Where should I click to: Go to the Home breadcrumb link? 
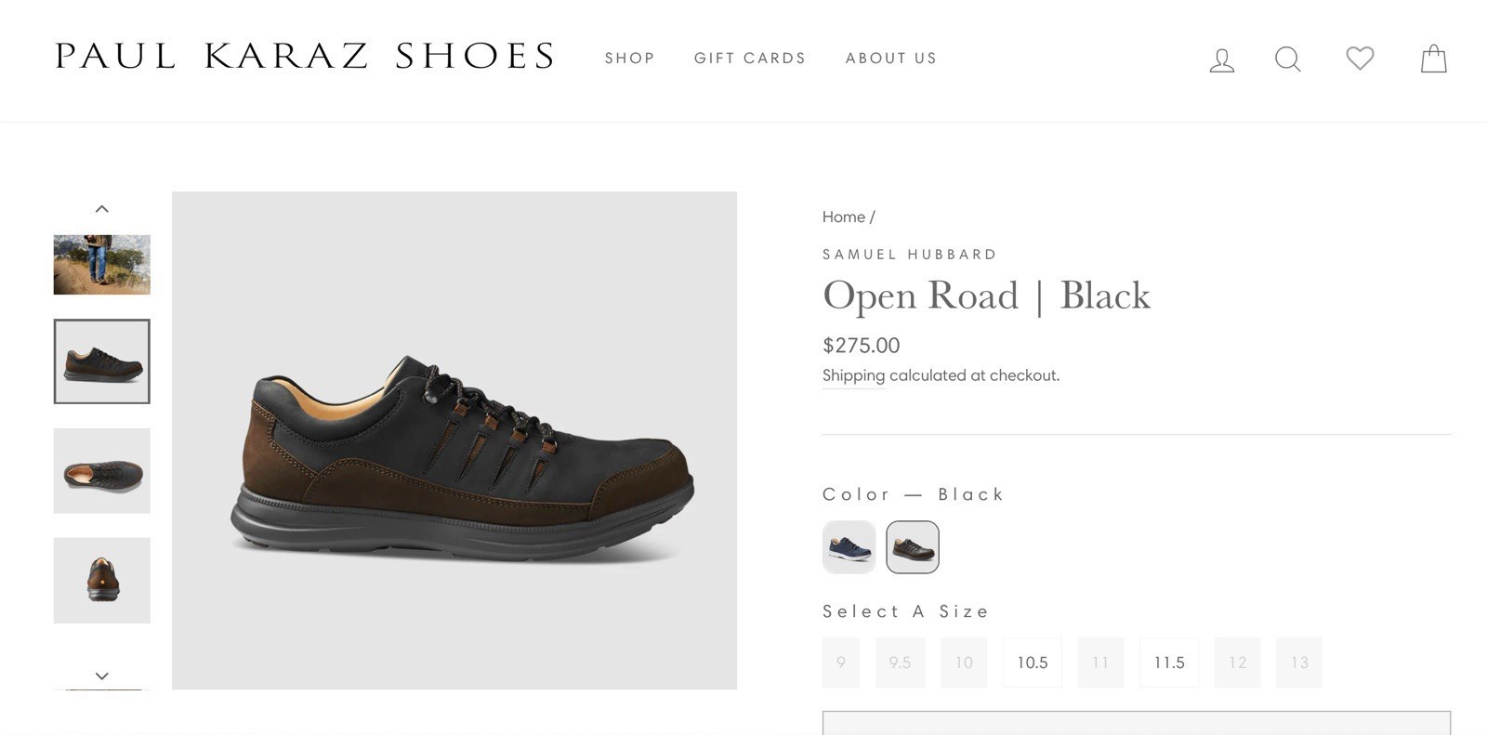[x=844, y=217]
